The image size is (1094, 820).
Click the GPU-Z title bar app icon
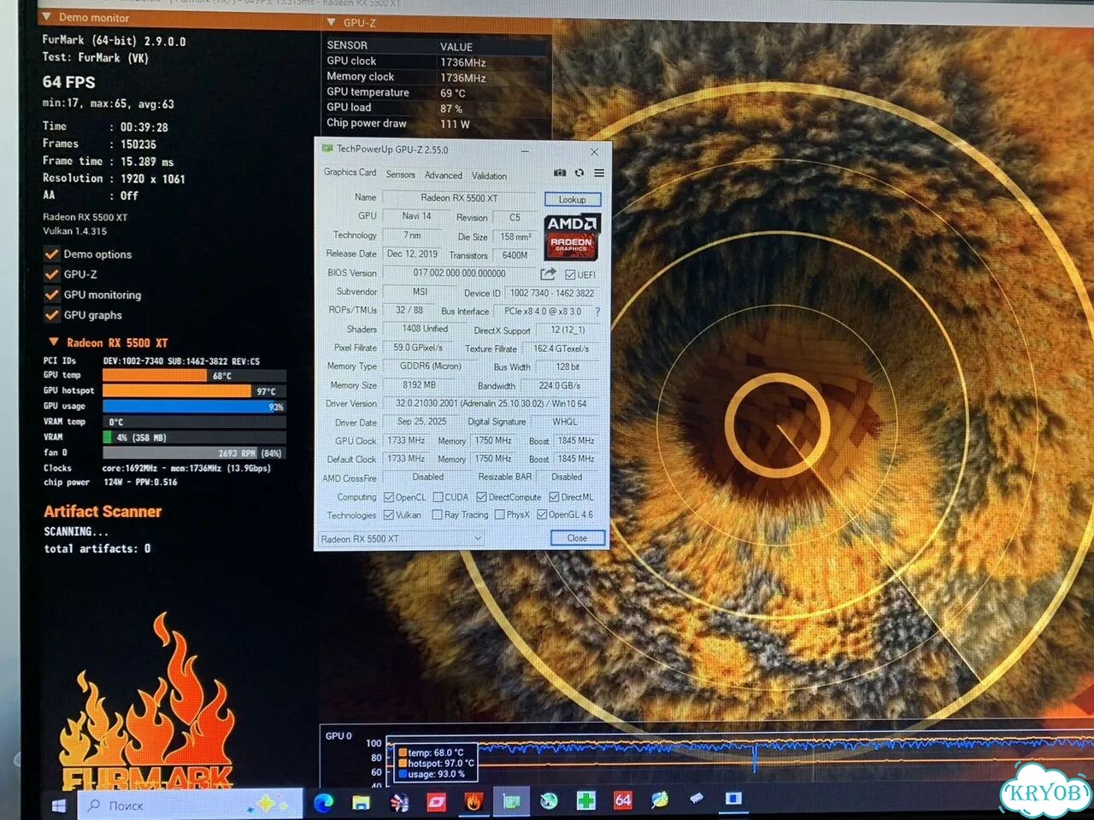(326, 149)
